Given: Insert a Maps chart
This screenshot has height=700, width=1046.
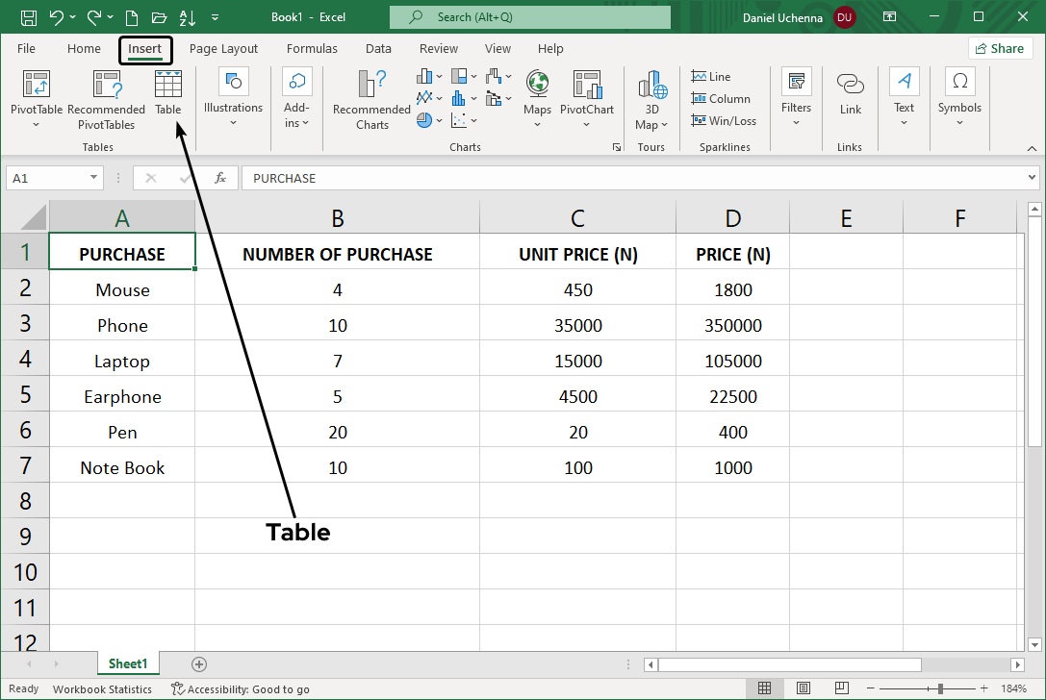Looking at the screenshot, I should 537,96.
